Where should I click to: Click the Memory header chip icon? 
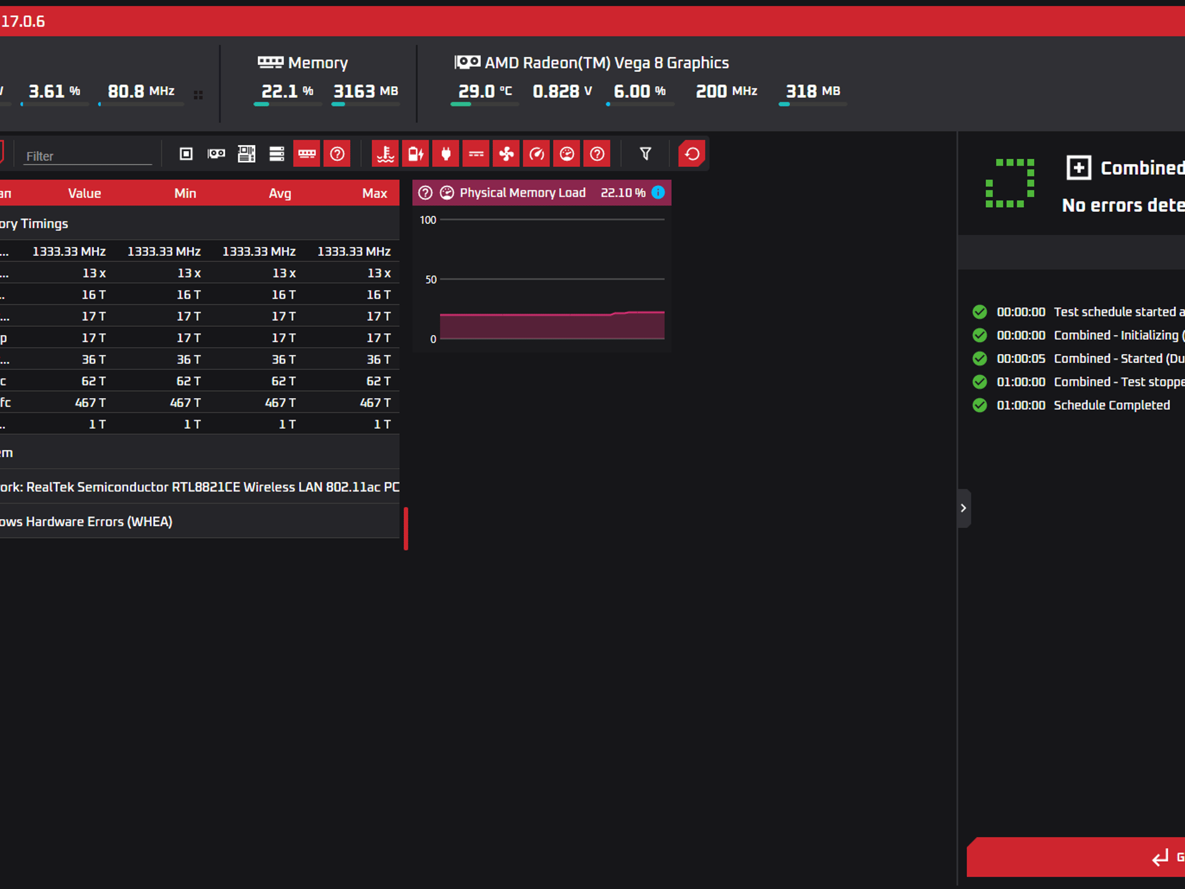click(270, 62)
